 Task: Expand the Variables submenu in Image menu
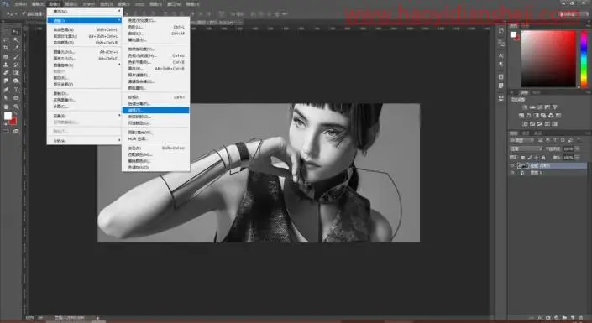point(84,116)
